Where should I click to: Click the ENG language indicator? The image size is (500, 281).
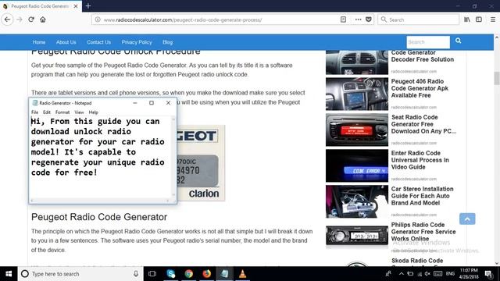click(450, 274)
